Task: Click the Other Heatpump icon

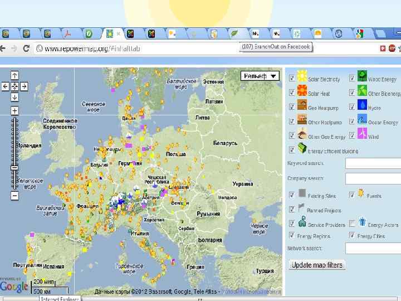Action: point(302,119)
